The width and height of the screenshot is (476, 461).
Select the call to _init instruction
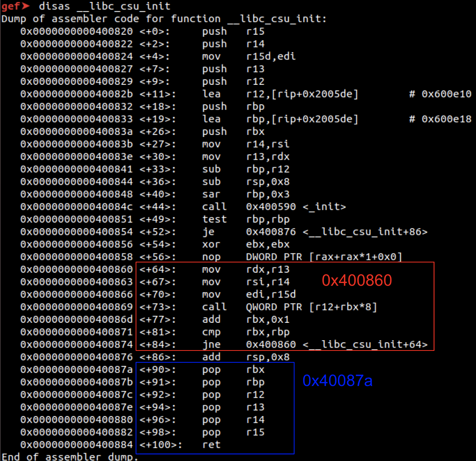click(x=274, y=207)
